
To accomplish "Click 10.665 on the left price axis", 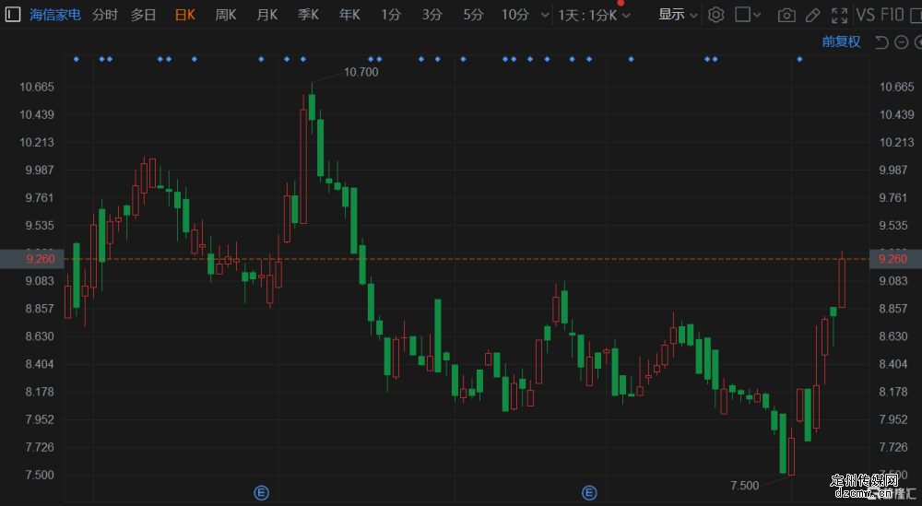I will click(37, 87).
